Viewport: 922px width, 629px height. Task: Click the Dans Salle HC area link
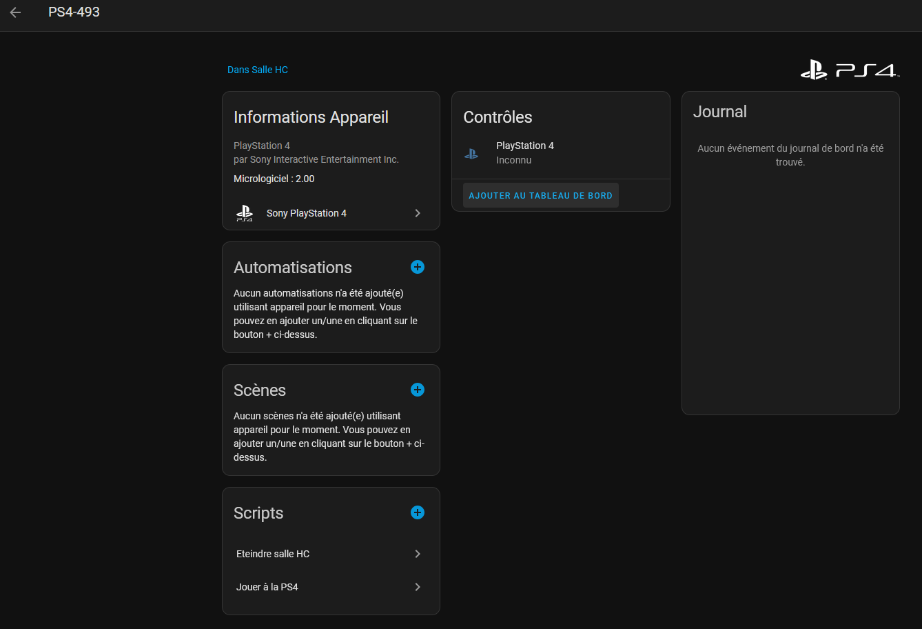click(258, 70)
